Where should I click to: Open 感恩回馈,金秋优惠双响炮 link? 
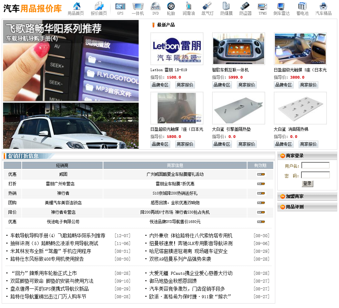click(x=175, y=203)
